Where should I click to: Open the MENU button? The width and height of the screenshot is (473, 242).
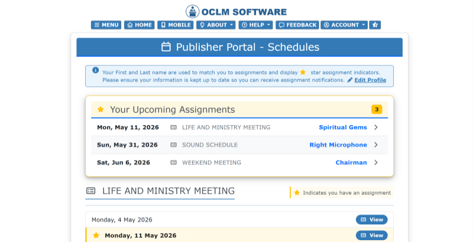pyautogui.click(x=106, y=25)
